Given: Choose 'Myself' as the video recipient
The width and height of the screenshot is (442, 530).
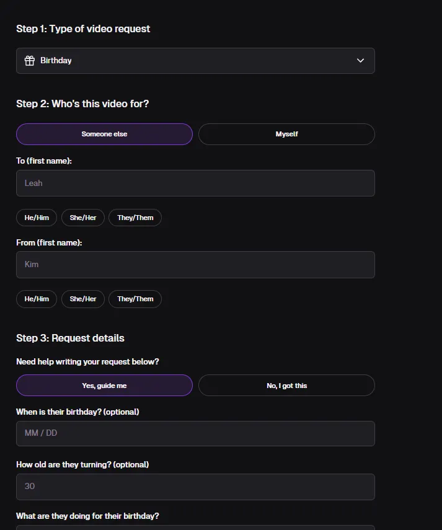Looking at the screenshot, I should click(286, 134).
